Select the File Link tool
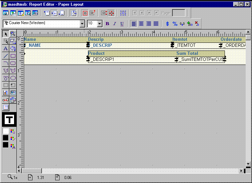This screenshot has height=183, width=252. [13, 100]
